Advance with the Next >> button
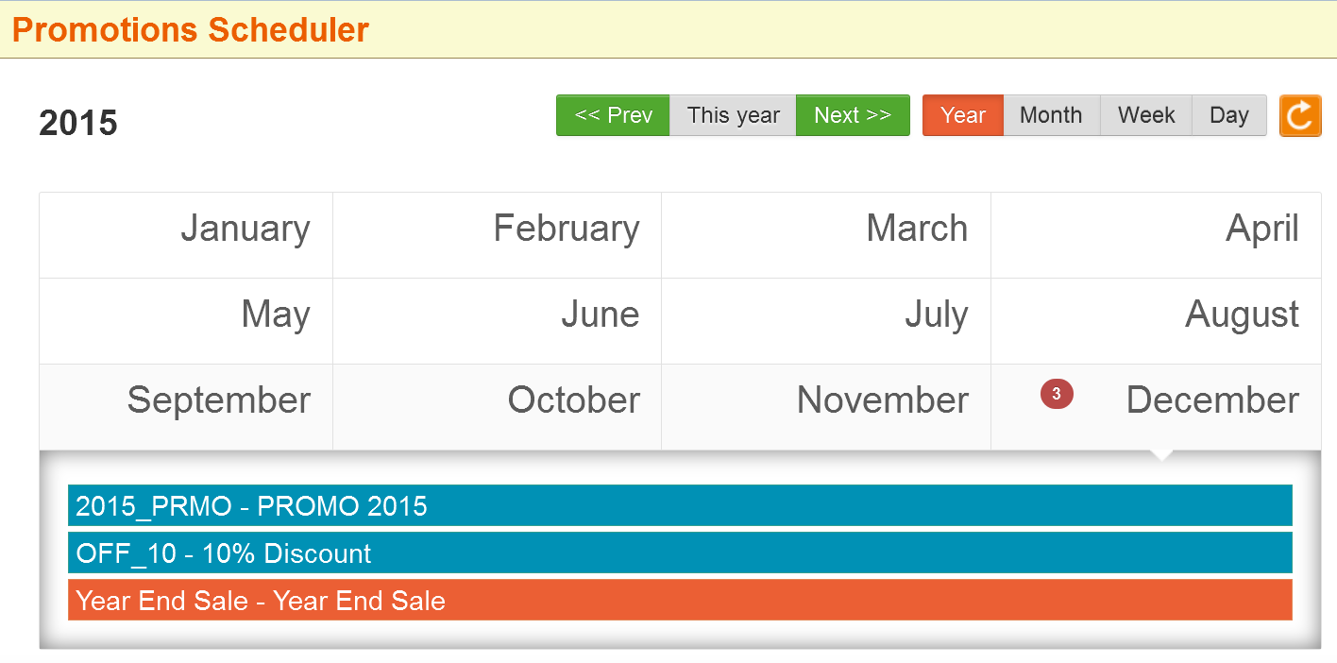The image size is (1337, 663). [853, 115]
